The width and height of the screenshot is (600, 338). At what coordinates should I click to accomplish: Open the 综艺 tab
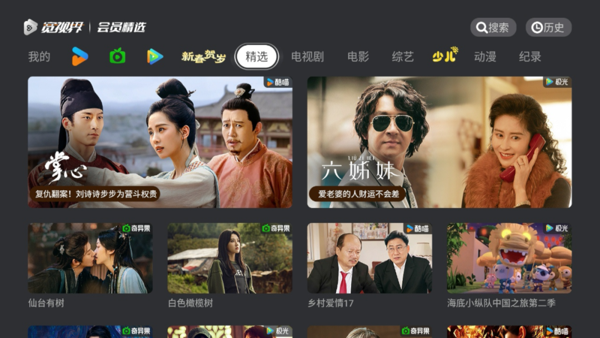tap(403, 57)
